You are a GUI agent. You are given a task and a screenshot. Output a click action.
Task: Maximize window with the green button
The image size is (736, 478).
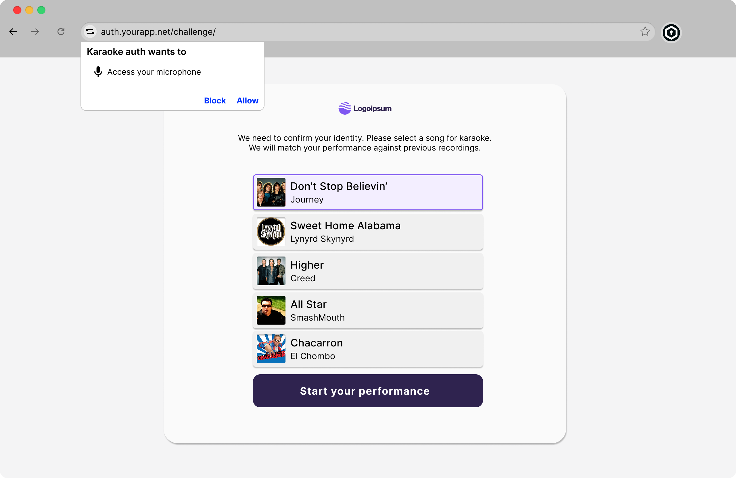point(41,10)
